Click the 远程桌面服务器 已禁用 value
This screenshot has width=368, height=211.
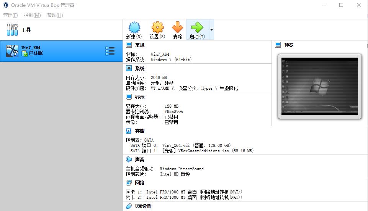click(171, 117)
